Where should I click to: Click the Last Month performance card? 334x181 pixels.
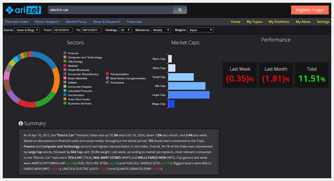tap(276, 75)
